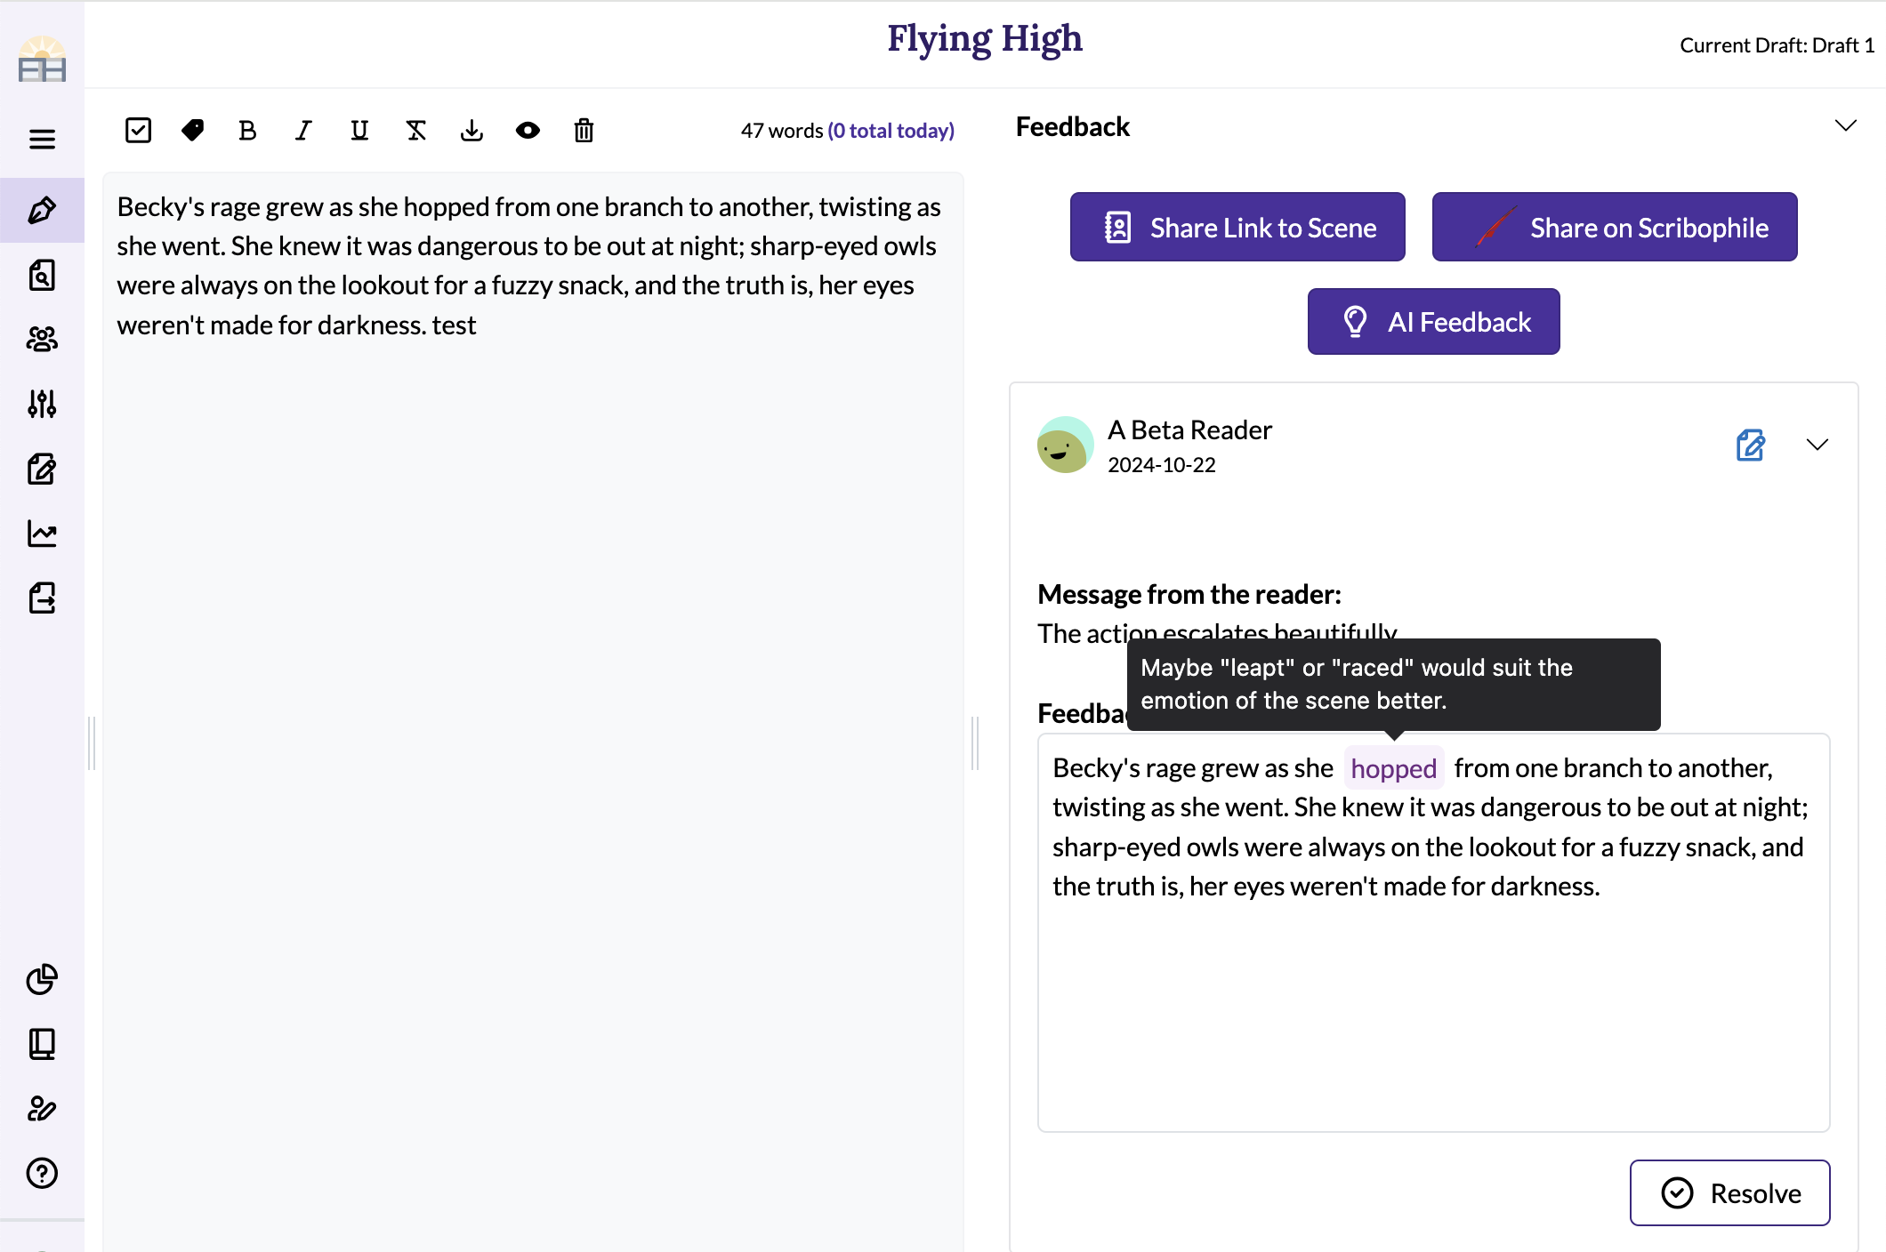Collapse the beta reader comment
This screenshot has width=1886, height=1252.
tap(1817, 445)
